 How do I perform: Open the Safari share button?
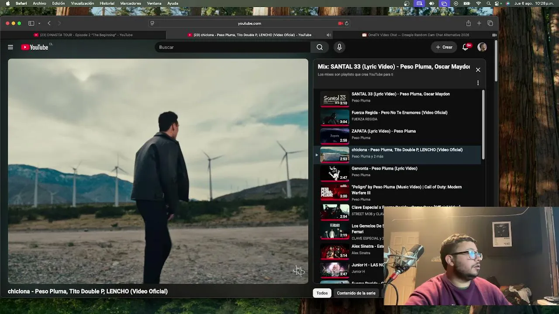click(468, 23)
